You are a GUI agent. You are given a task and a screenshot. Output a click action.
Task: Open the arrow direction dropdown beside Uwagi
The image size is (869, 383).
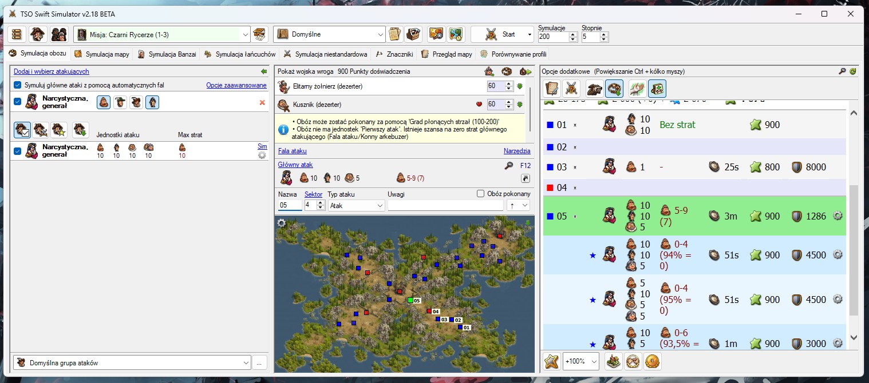point(518,205)
